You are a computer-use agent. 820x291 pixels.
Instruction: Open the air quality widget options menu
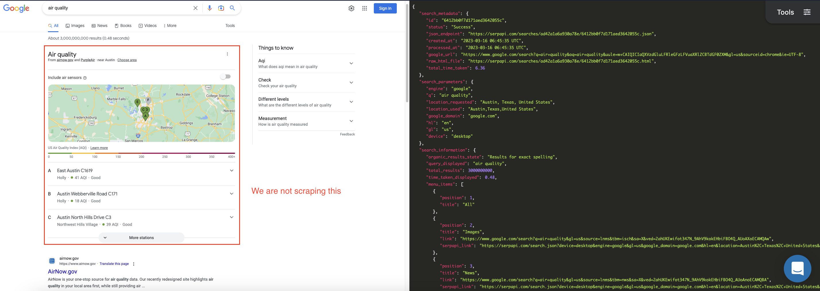(x=227, y=54)
